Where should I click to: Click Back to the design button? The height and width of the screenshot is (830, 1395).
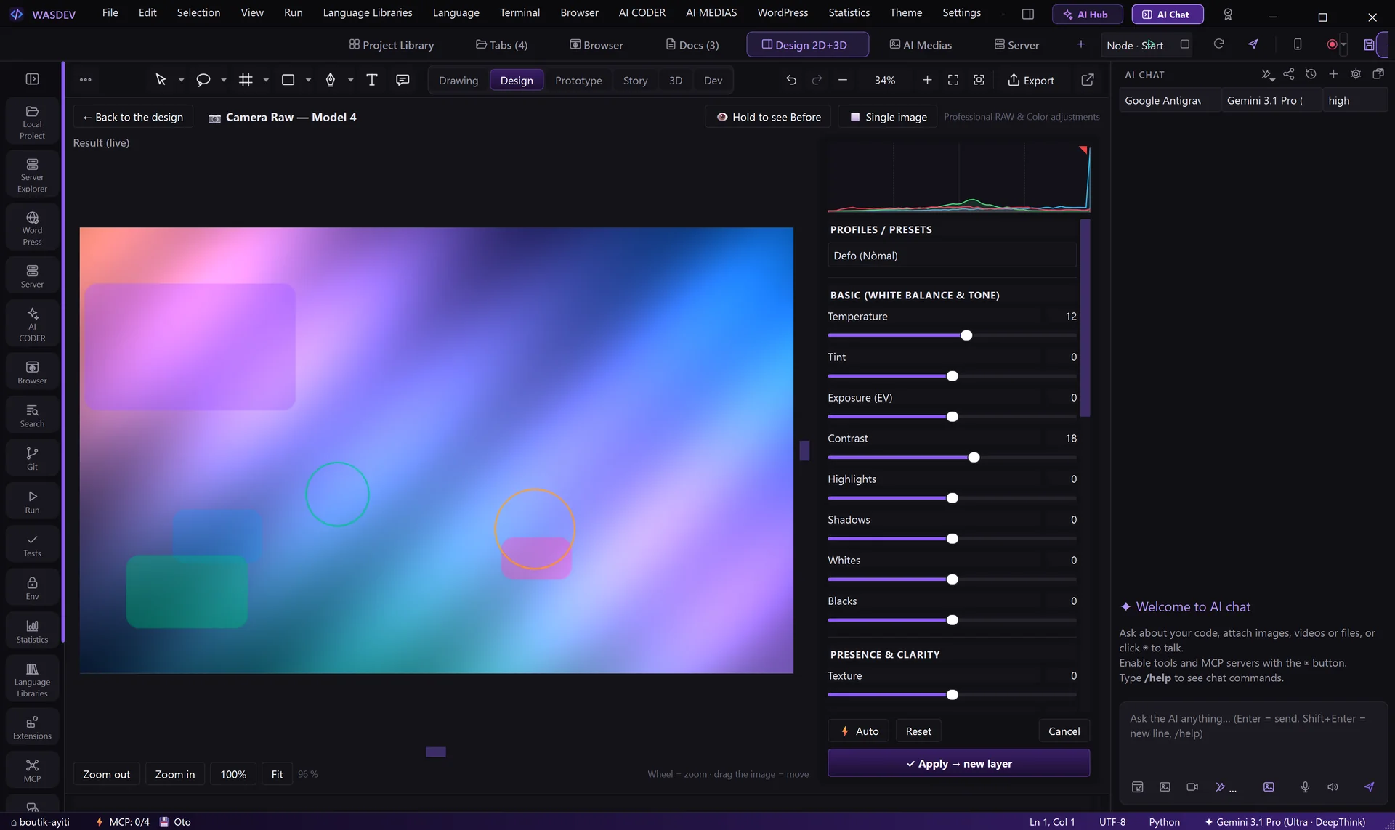pyautogui.click(x=133, y=117)
